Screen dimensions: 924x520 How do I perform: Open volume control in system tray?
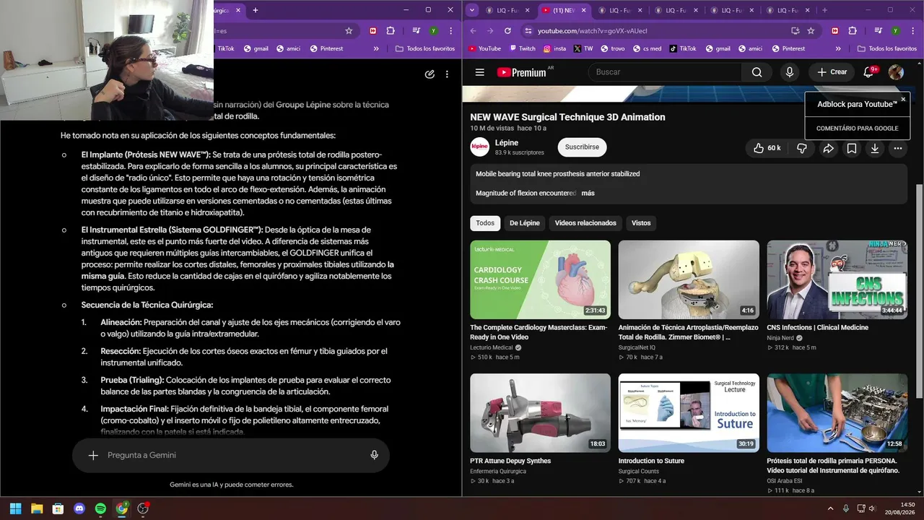pos(873,508)
